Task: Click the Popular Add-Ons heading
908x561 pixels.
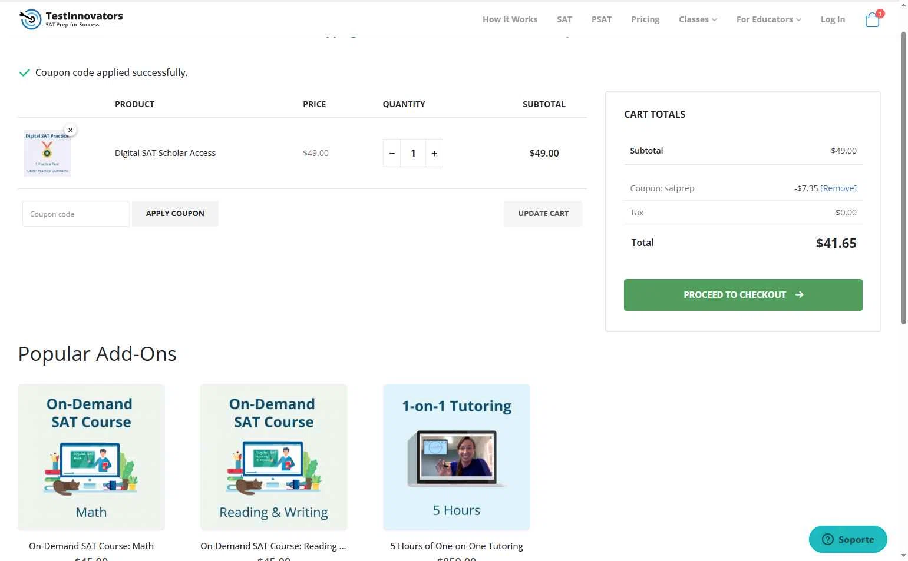Action: pos(97,354)
